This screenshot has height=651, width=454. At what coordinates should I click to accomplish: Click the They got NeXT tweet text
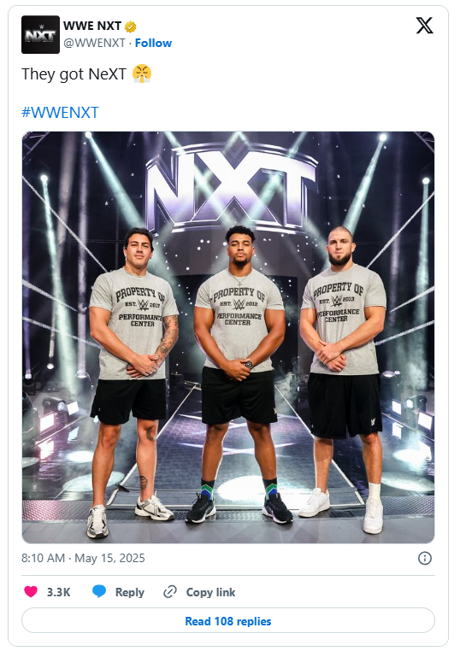coord(74,74)
